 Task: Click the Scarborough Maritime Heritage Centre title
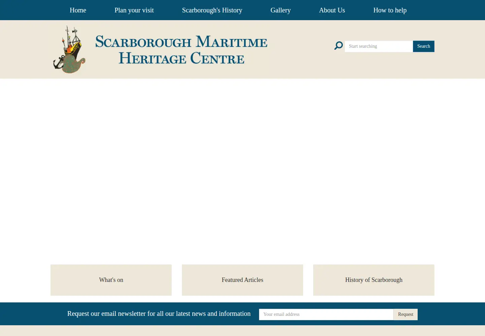(x=181, y=50)
